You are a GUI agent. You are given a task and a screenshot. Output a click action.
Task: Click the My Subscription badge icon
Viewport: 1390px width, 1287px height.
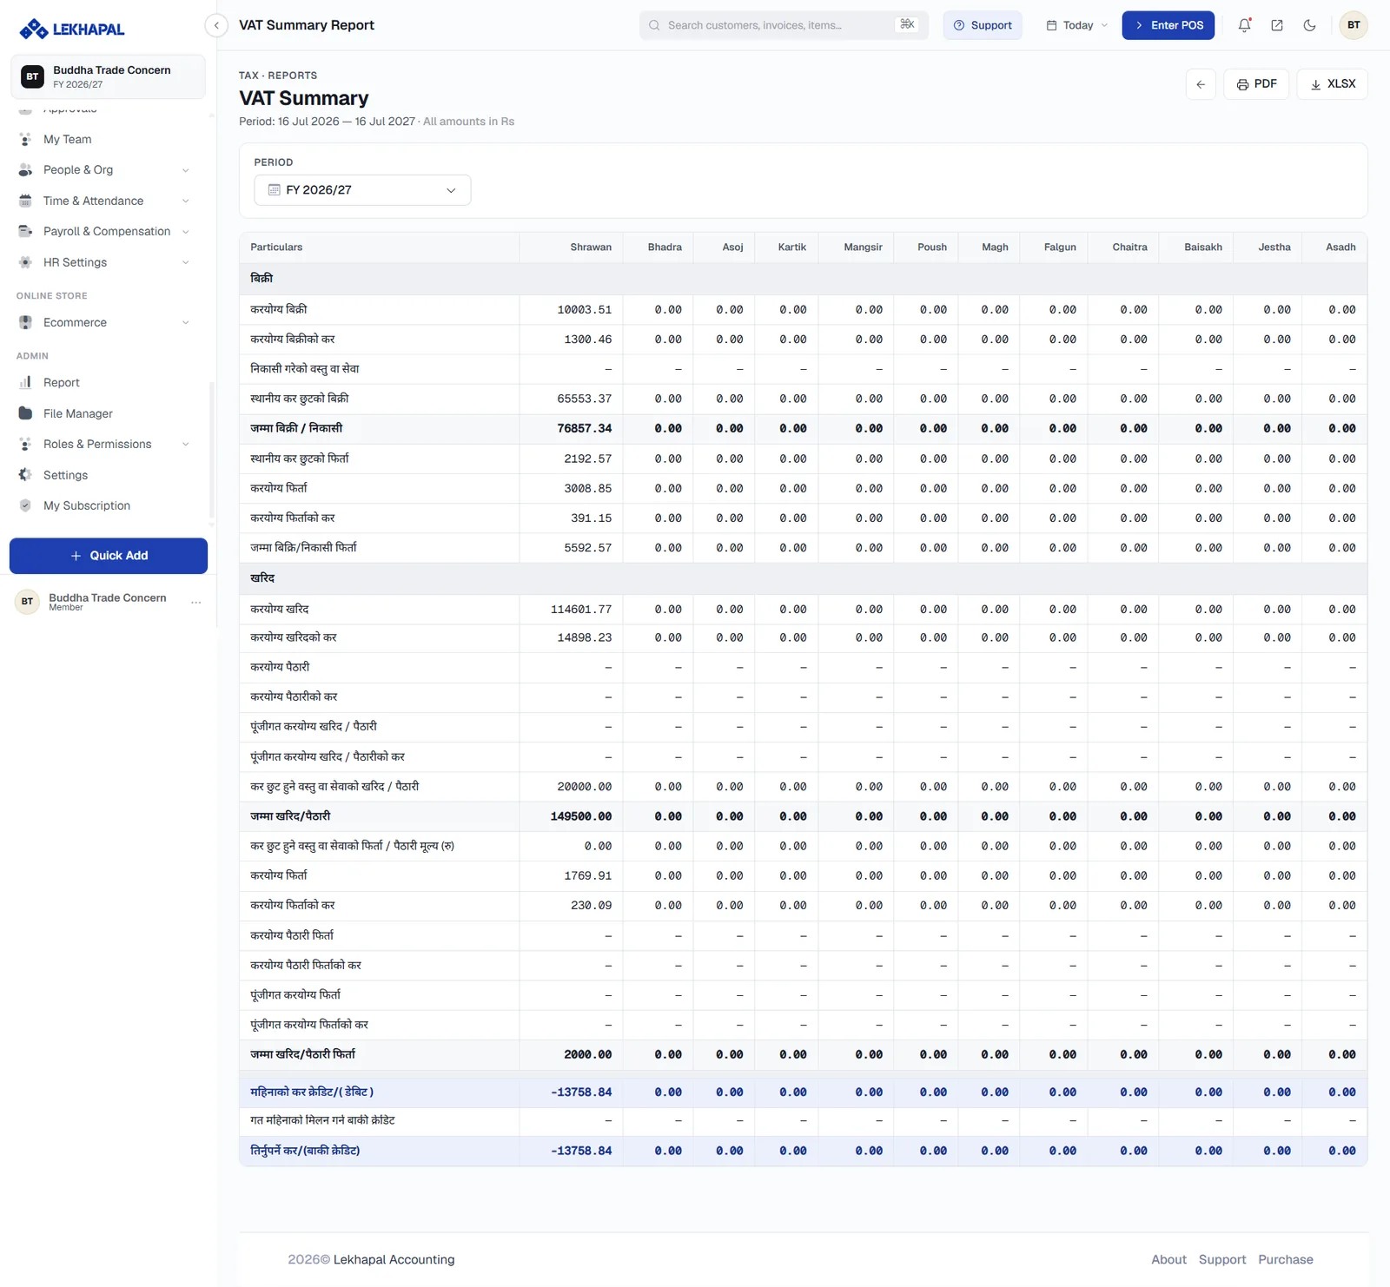click(x=25, y=505)
